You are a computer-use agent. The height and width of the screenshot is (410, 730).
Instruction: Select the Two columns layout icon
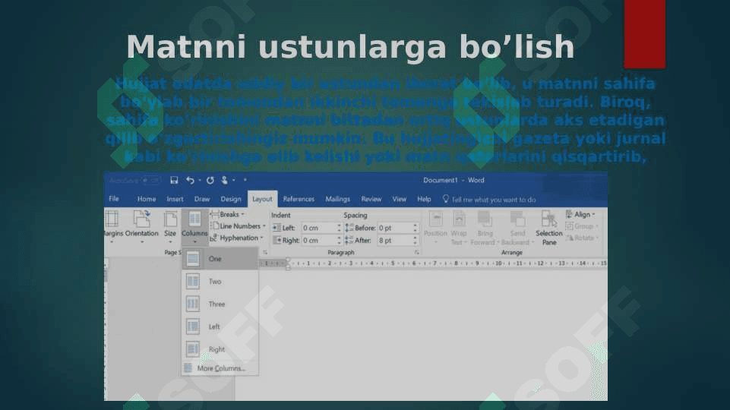(x=194, y=281)
